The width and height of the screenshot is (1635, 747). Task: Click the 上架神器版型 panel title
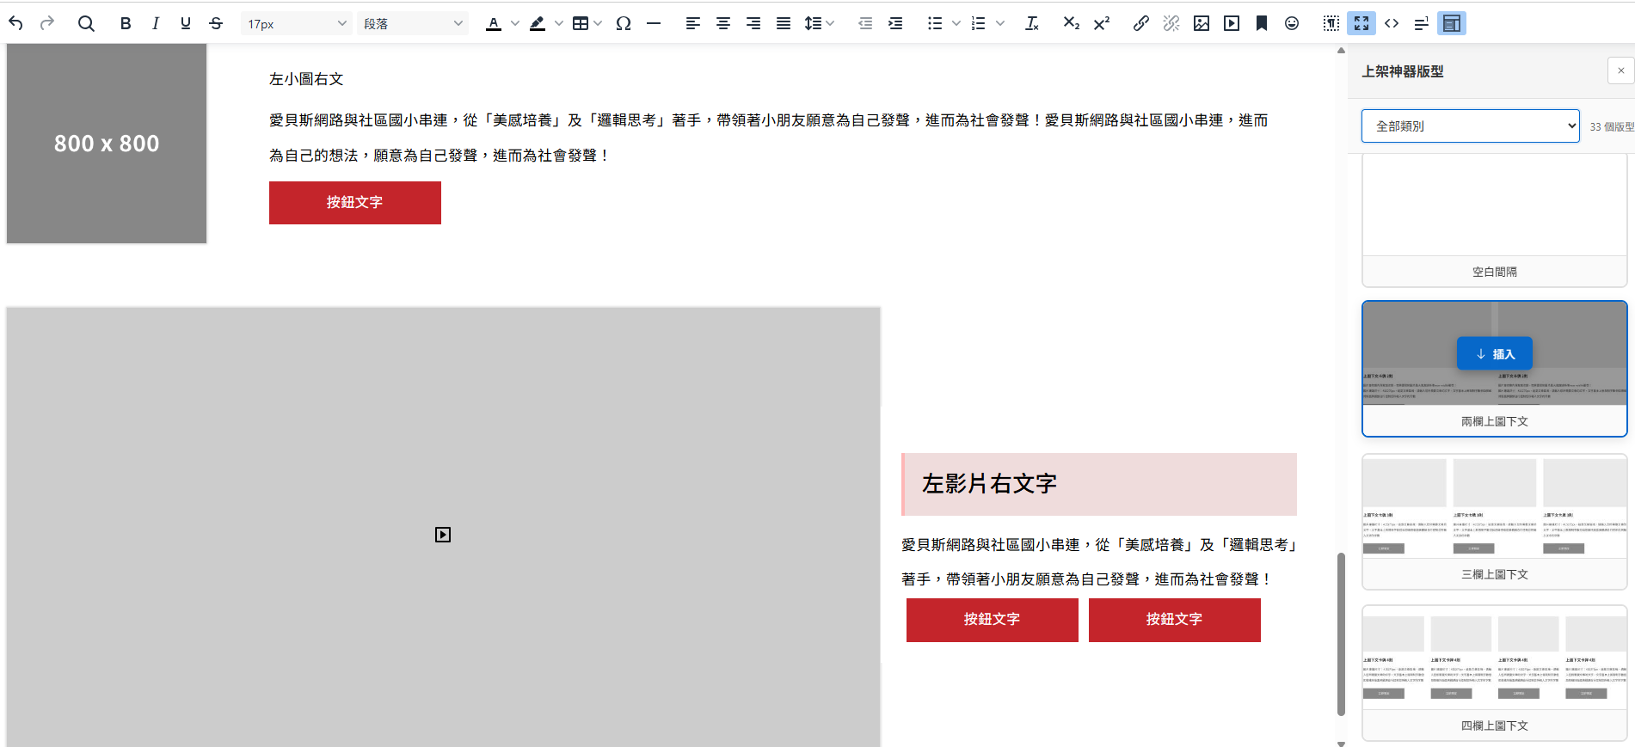click(1403, 71)
